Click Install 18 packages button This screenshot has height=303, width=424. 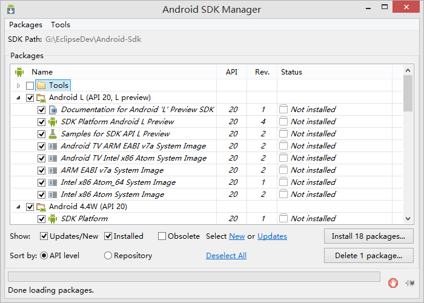coord(369,236)
